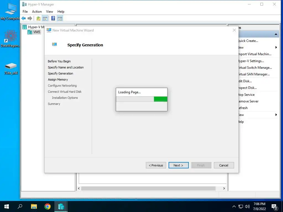Click the Up one level toolbar icon
283x212 pixels.
click(x=38, y=18)
